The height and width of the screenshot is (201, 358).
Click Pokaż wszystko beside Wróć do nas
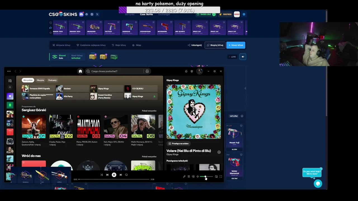(x=149, y=157)
